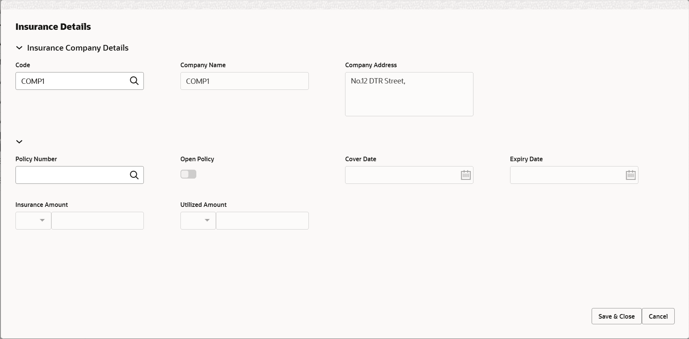
Task: Click the Open Policy label
Action: tap(197, 159)
